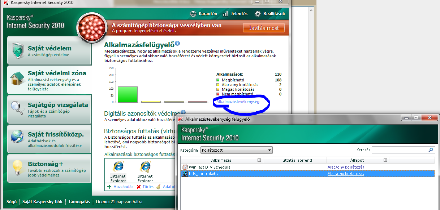The height and width of the screenshot is (210, 440).
Task: Select Saját védelem shield tab
Action: click(49, 50)
